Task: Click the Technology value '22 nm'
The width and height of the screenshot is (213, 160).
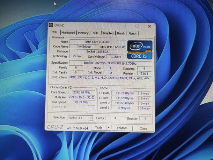Action: pyautogui.click(x=77, y=56)
